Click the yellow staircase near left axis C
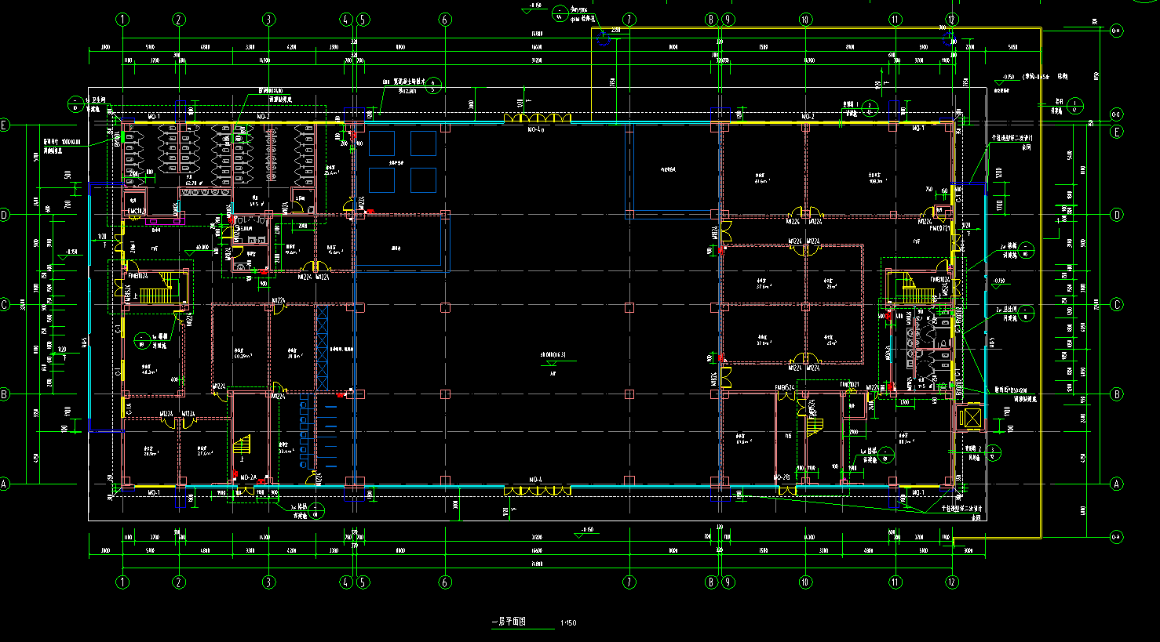 [156, 295]
